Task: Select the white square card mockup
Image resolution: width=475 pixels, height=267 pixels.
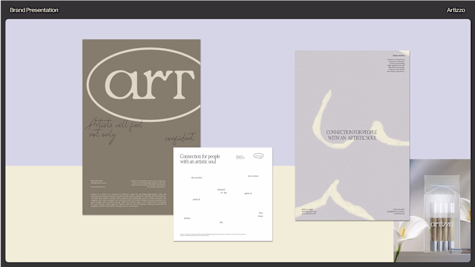Action: (223, 194)
